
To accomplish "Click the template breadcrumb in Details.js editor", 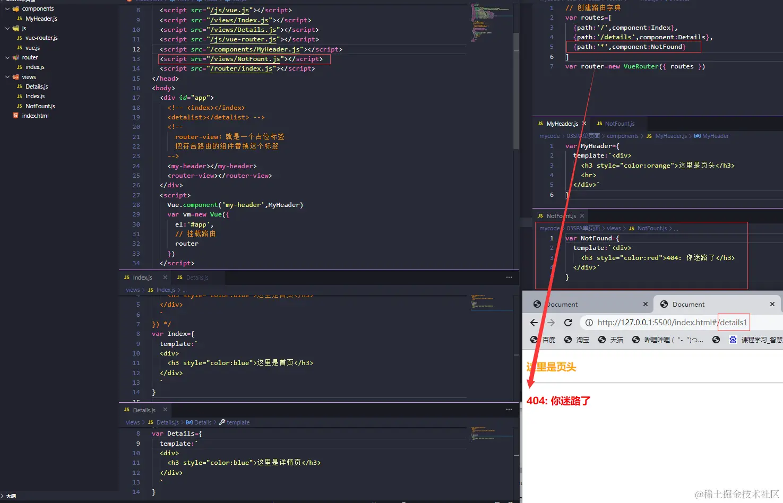I will [x=238, y=422].
